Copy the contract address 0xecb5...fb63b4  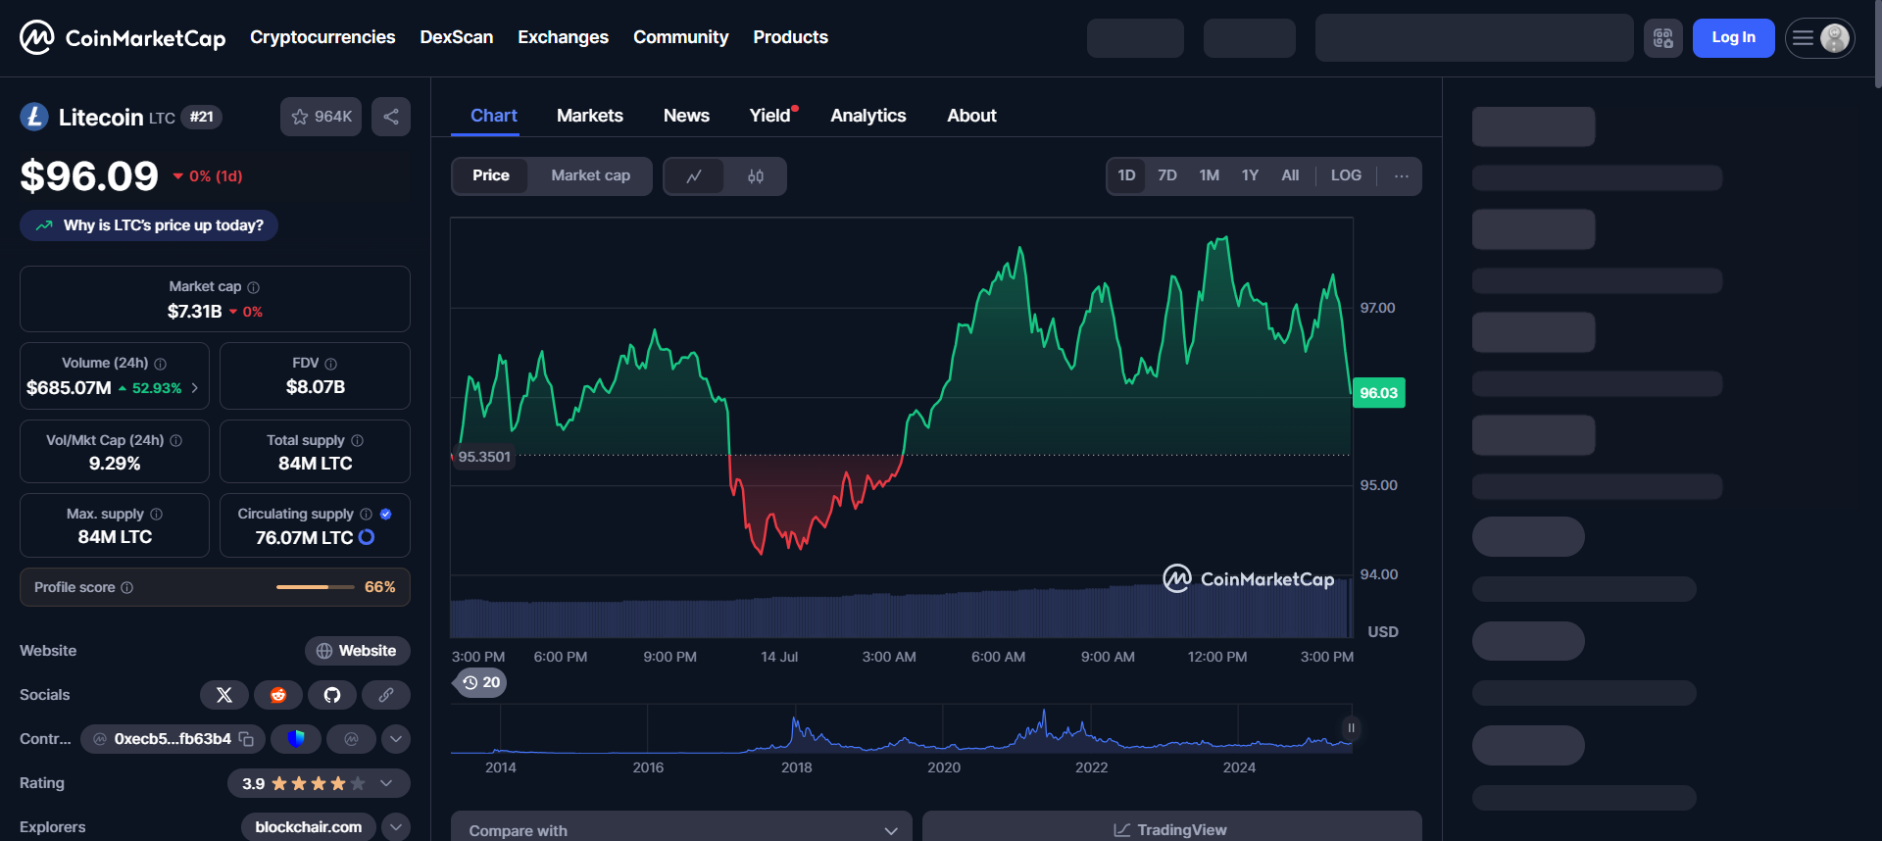(246, 739)
